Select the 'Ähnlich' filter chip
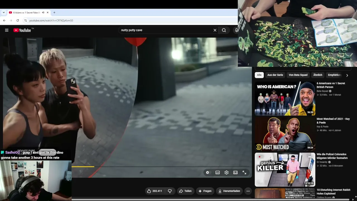Viewport: 357px width, 201px height. [x=318, y=75]
